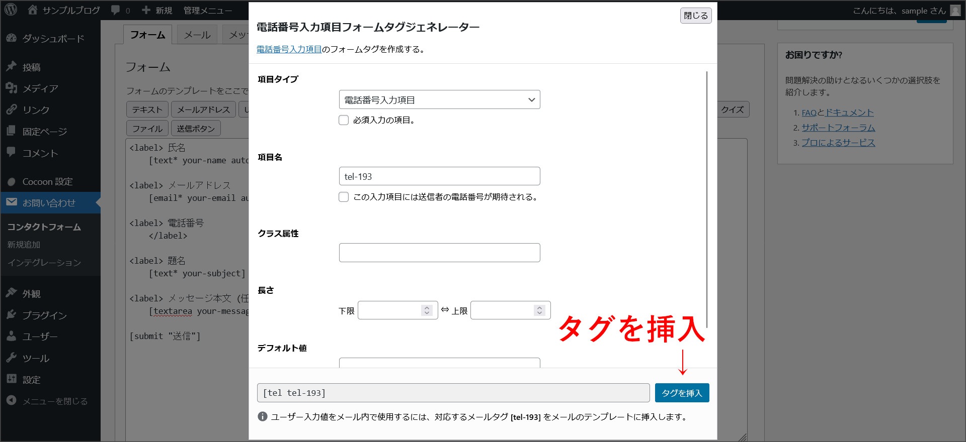Click the comments bubble icon in admin bar
Image resolution: width=966 pixels, height=442 pixels.
tap(116, 10)
